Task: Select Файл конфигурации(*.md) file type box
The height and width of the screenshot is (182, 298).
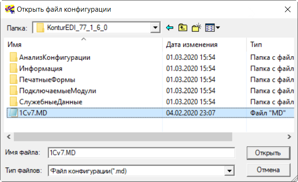Action: tap(142, 171)
